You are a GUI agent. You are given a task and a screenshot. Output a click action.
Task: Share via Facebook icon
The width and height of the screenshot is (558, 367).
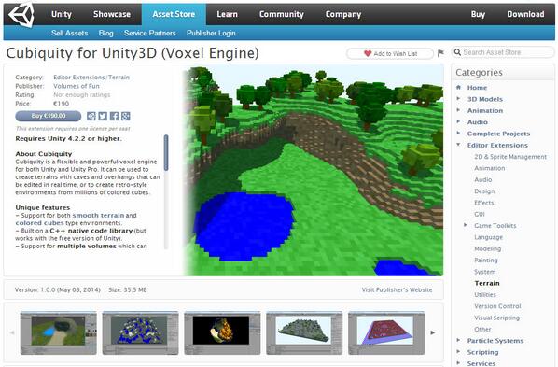point(114,116)
